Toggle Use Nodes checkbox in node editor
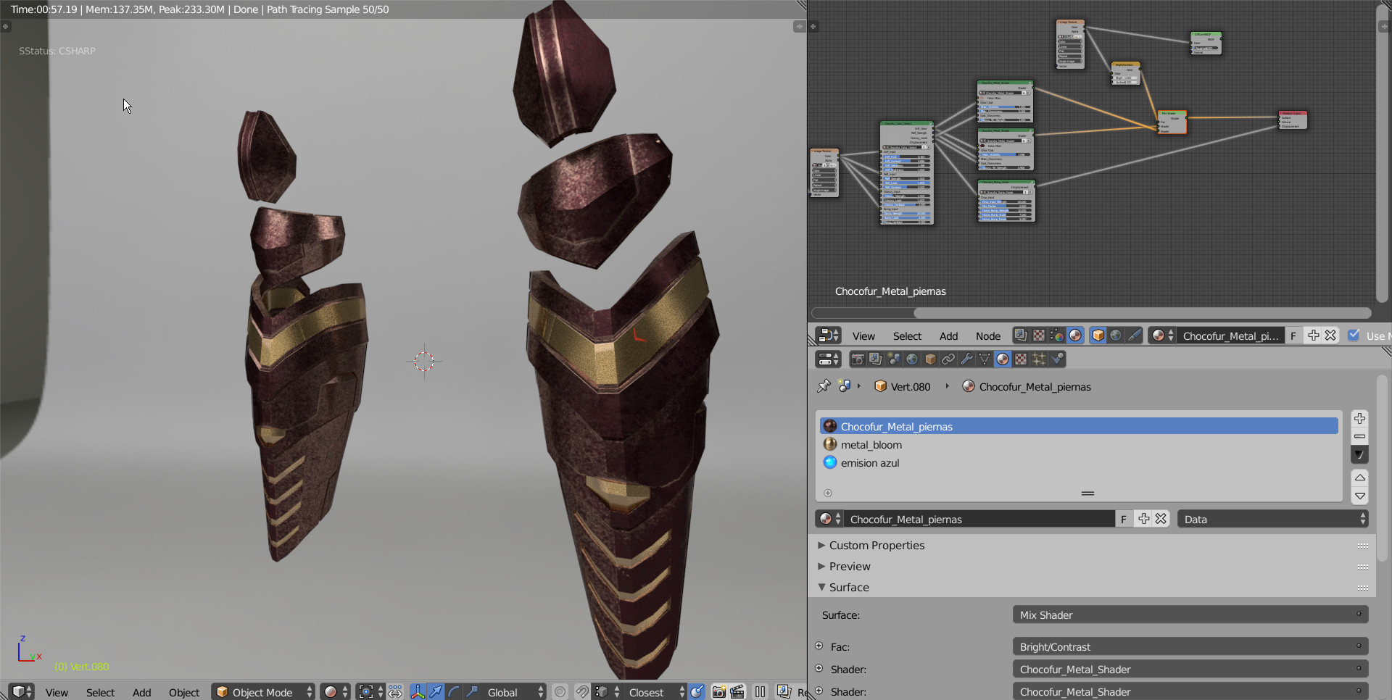Image resolution: width=1392 pixels, height=700 pixels. click(1354, 335)
